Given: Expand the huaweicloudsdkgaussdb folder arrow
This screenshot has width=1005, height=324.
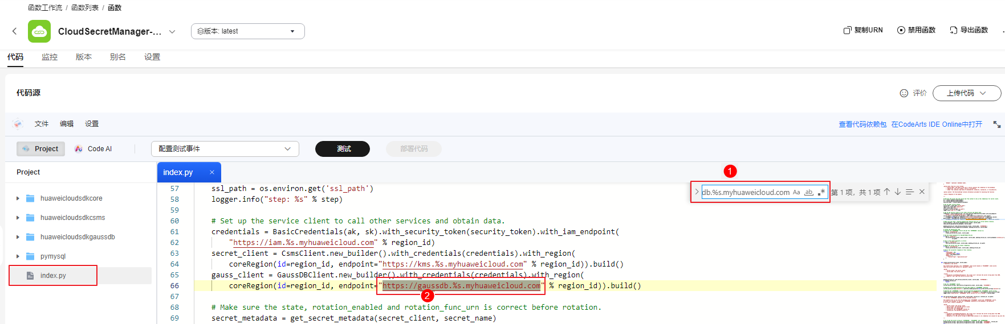Looking at the screenshot, I should [18, 237].
